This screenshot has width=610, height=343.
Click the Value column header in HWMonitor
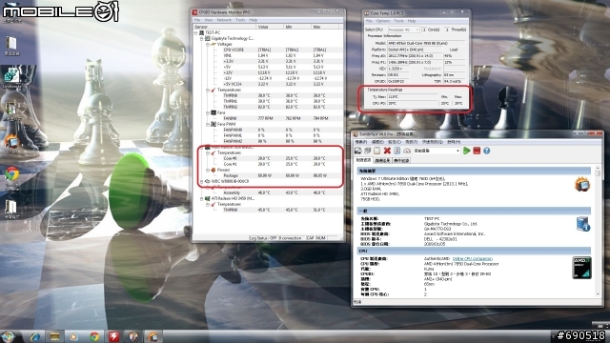pos(270,27)
